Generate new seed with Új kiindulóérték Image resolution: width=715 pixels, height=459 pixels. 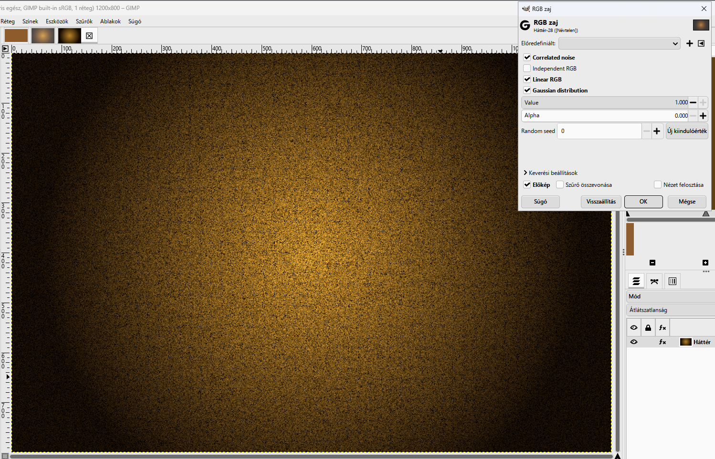(x=687, y=131)
